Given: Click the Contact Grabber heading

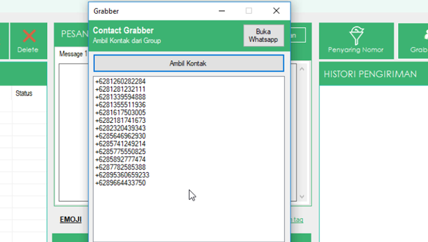Looking at the screenshot, I should pos(123,30).
